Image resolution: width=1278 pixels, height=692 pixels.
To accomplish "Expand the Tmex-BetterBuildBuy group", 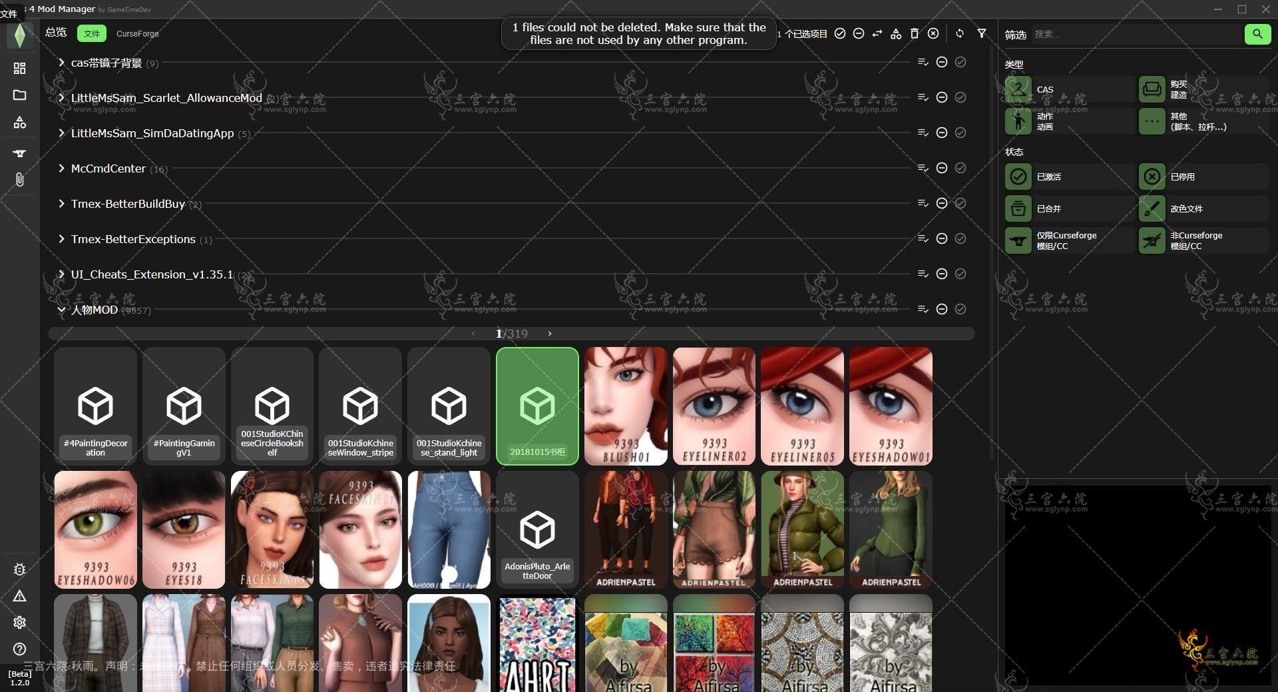I will coord(61,204).
